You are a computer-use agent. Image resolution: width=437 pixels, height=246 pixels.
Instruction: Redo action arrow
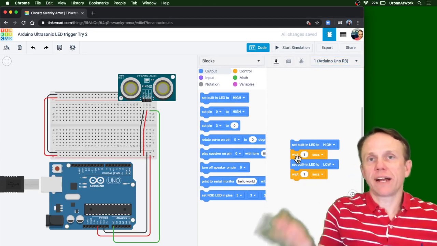tap(46, 47)
